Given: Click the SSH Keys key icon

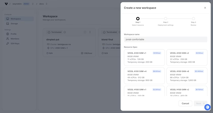Looking at the screenshot, I should point(8,43).
